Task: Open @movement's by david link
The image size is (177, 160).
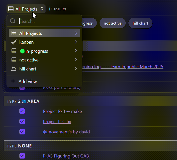Action: (x=66, y=132)
